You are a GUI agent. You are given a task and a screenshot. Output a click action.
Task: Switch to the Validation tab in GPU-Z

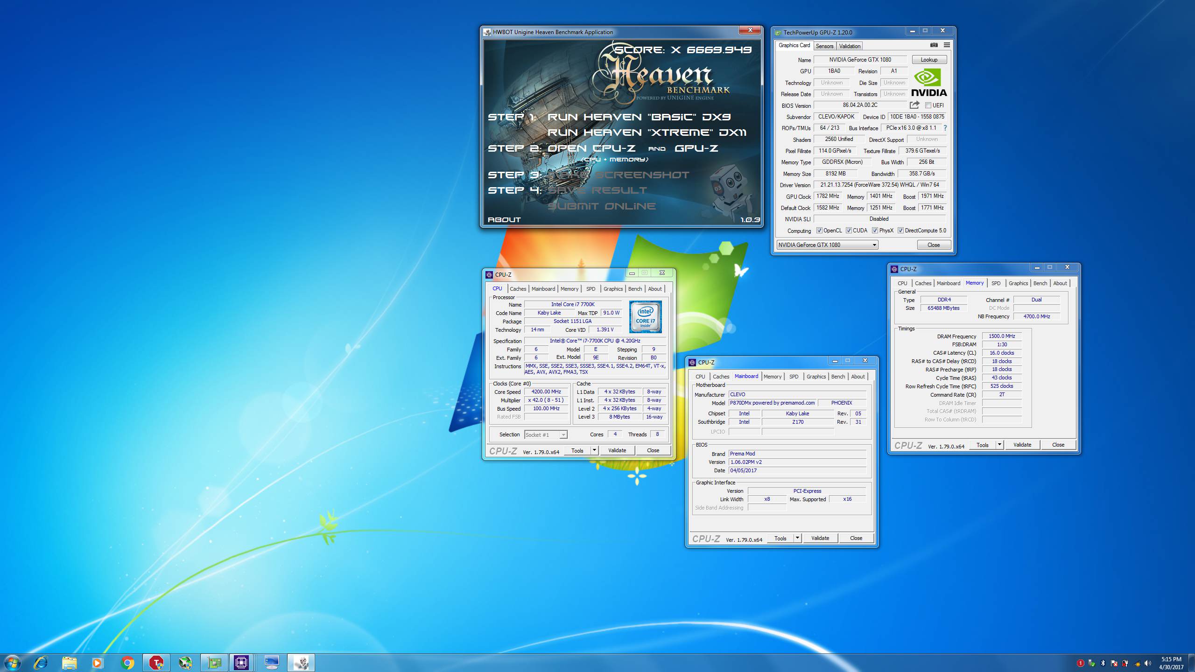click(850, 46)
